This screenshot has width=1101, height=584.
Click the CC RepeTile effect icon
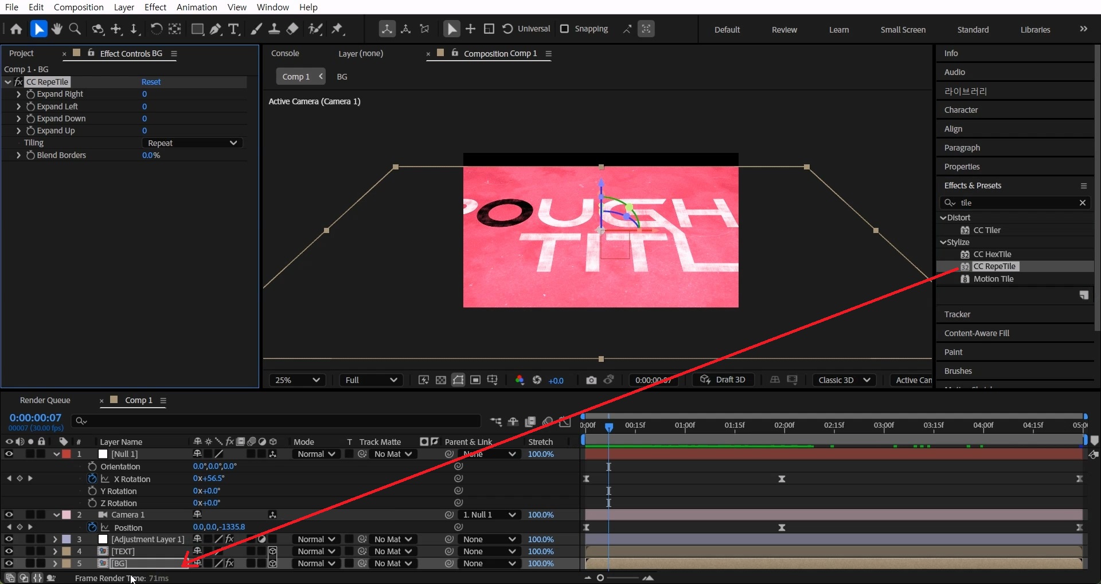point(965,267)
